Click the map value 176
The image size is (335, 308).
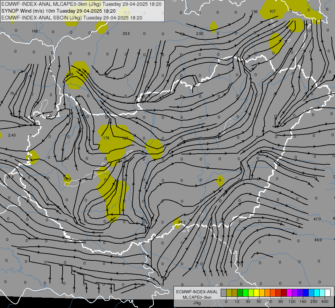coord(106,138)
